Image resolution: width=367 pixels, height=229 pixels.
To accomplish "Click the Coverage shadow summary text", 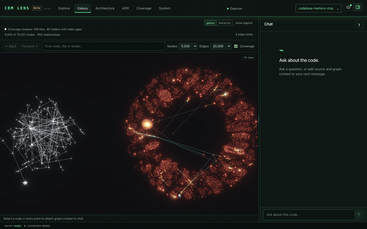I will (45, 29).
